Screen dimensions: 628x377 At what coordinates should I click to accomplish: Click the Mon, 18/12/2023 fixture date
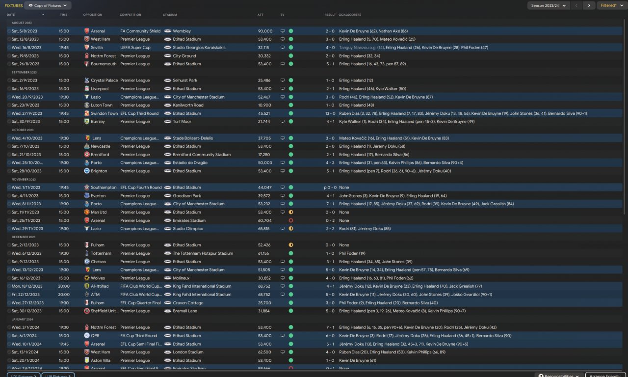pyautogui.click(x=27, y=286)
